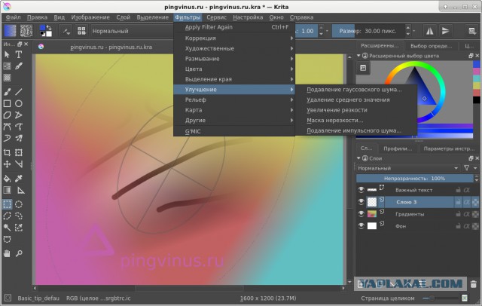Open the layer filter funnel dropdown

coord(470,168)
